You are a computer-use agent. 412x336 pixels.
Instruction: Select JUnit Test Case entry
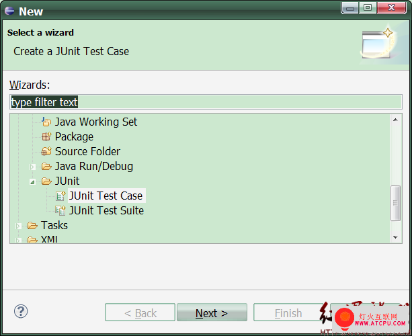tap(106, 196)
